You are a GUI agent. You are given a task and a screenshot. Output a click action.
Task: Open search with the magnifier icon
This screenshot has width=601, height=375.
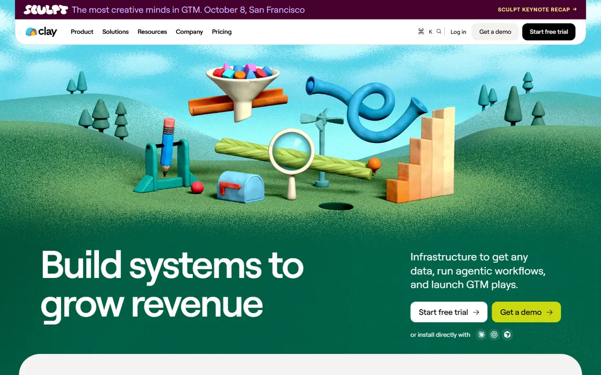pyautogui.click(x=439, y=32)
